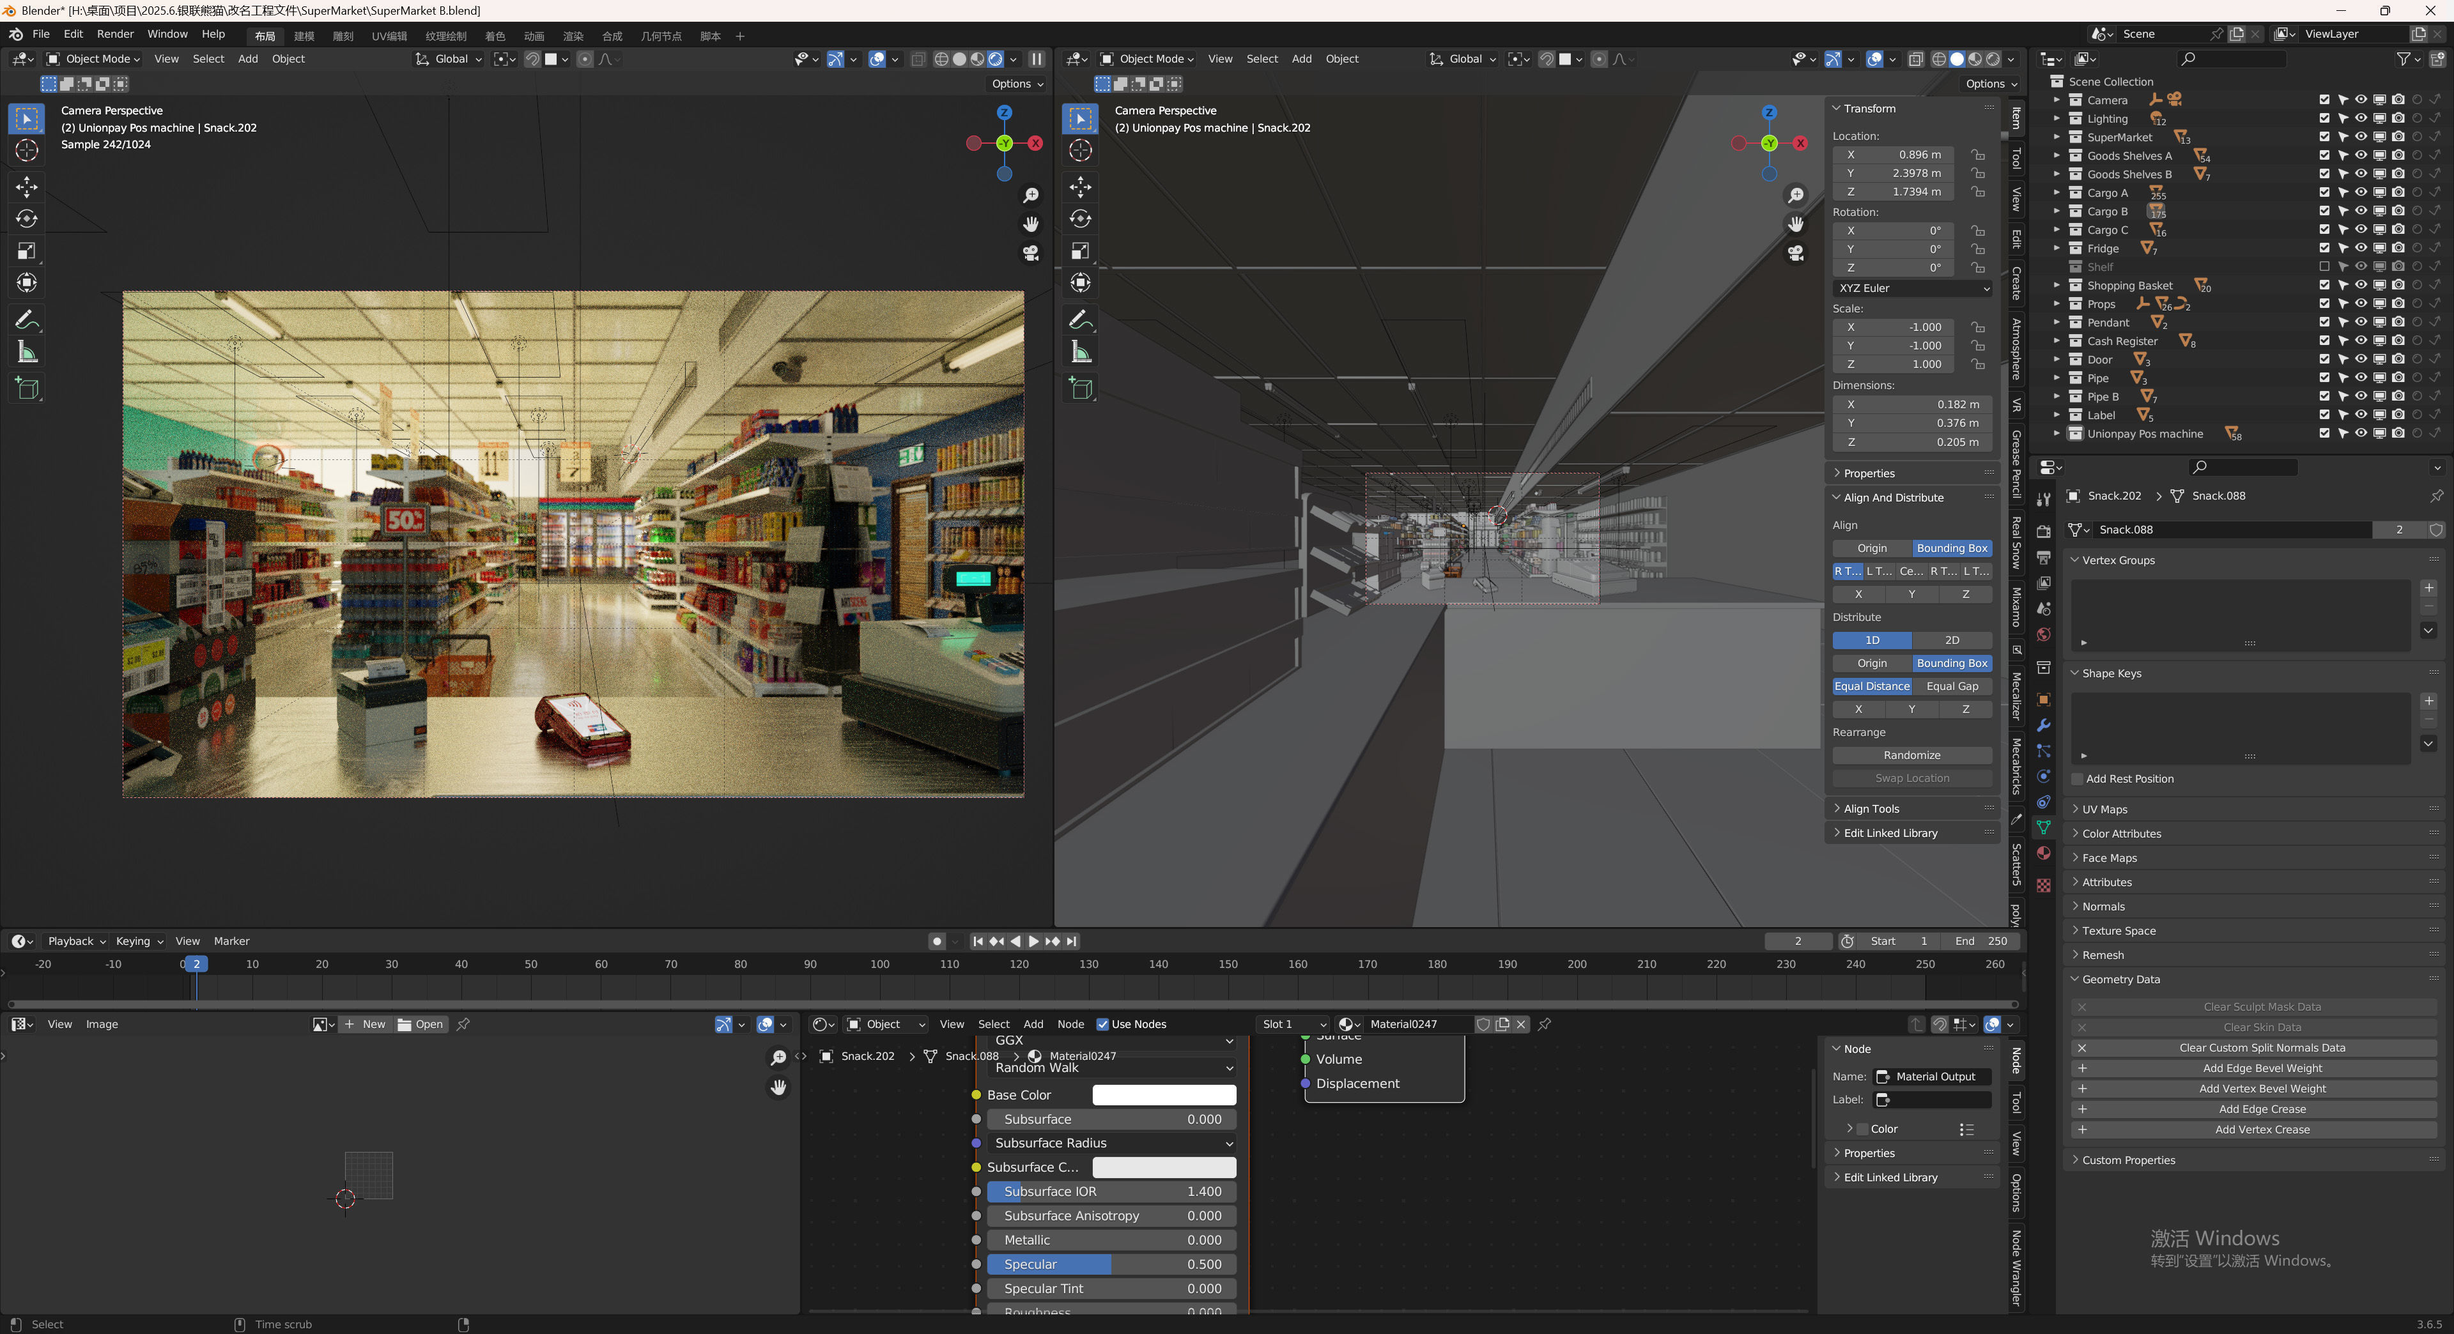This screenshot has width=2454, height=1334.
Task: Open the Physics properties tab
Action: (x=2044, y=777)
